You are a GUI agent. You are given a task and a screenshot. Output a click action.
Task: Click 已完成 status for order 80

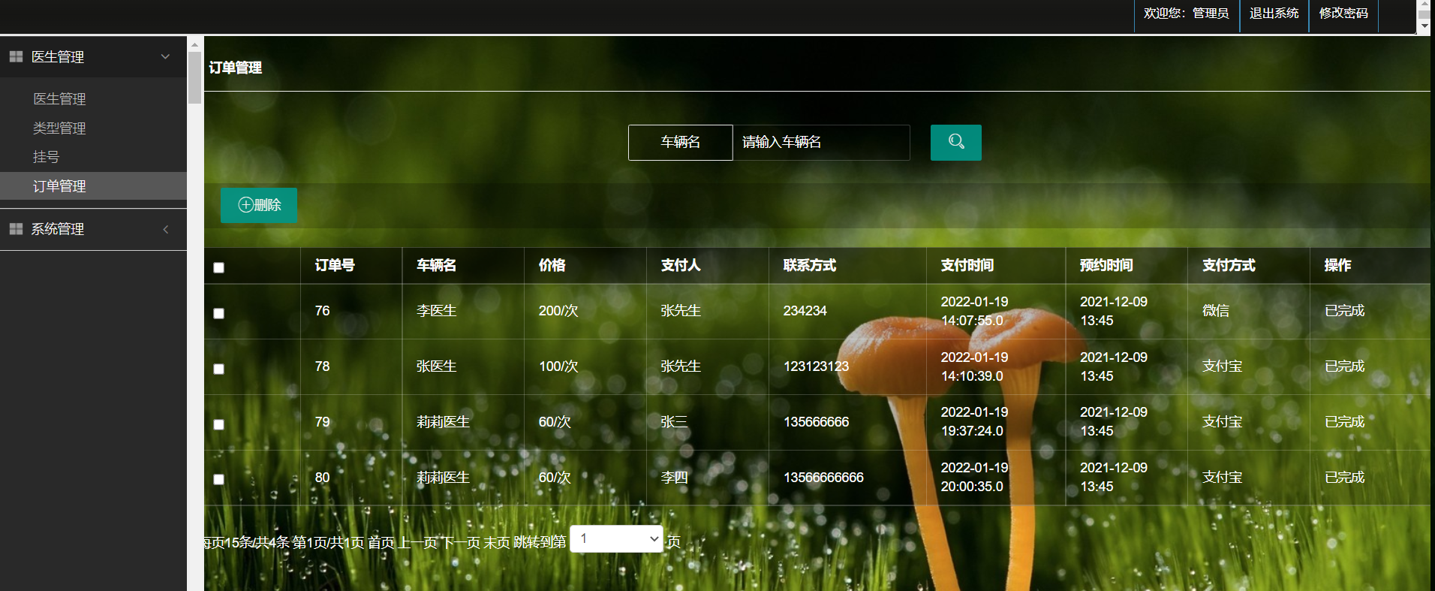(x=1344, y=478)
